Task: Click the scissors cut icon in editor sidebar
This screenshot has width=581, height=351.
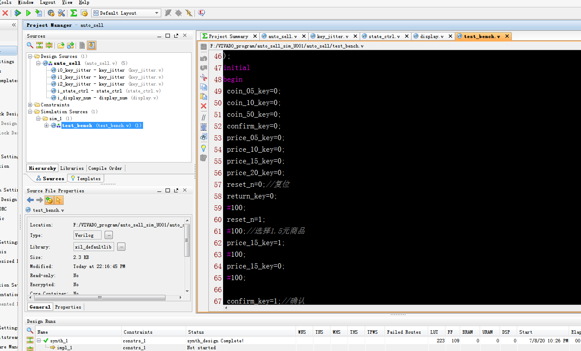Action: pos(204,77)
